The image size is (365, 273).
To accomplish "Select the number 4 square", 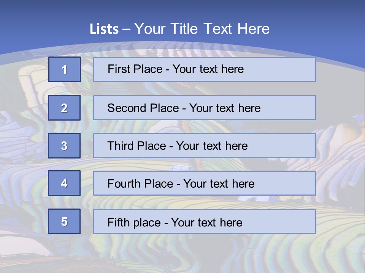I will click(64, 183).
